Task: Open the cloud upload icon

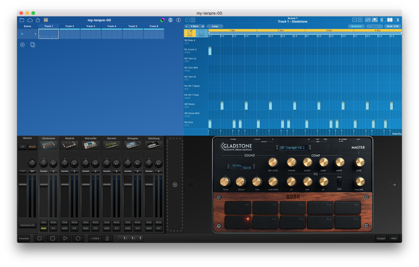Action: [x=30, y=20]
